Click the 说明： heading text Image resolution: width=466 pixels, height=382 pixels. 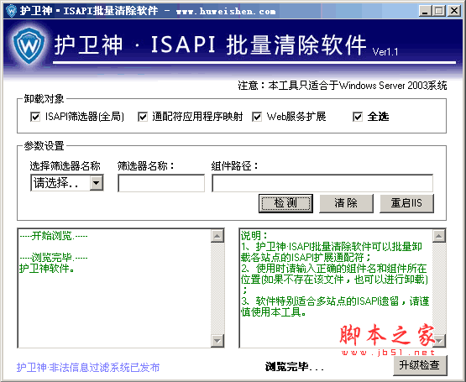click(x=254, y=236)
